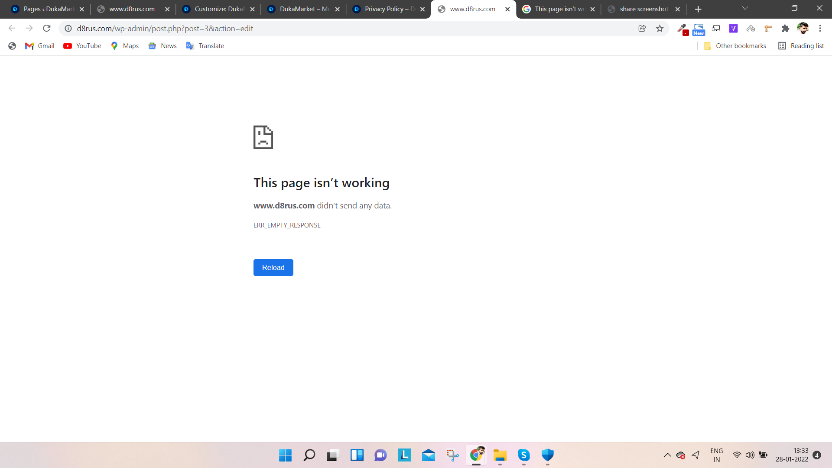The height and width of the screenshot is (468, 832).
Task: Open volume tray icon
Action: click(x=750, y=455)
